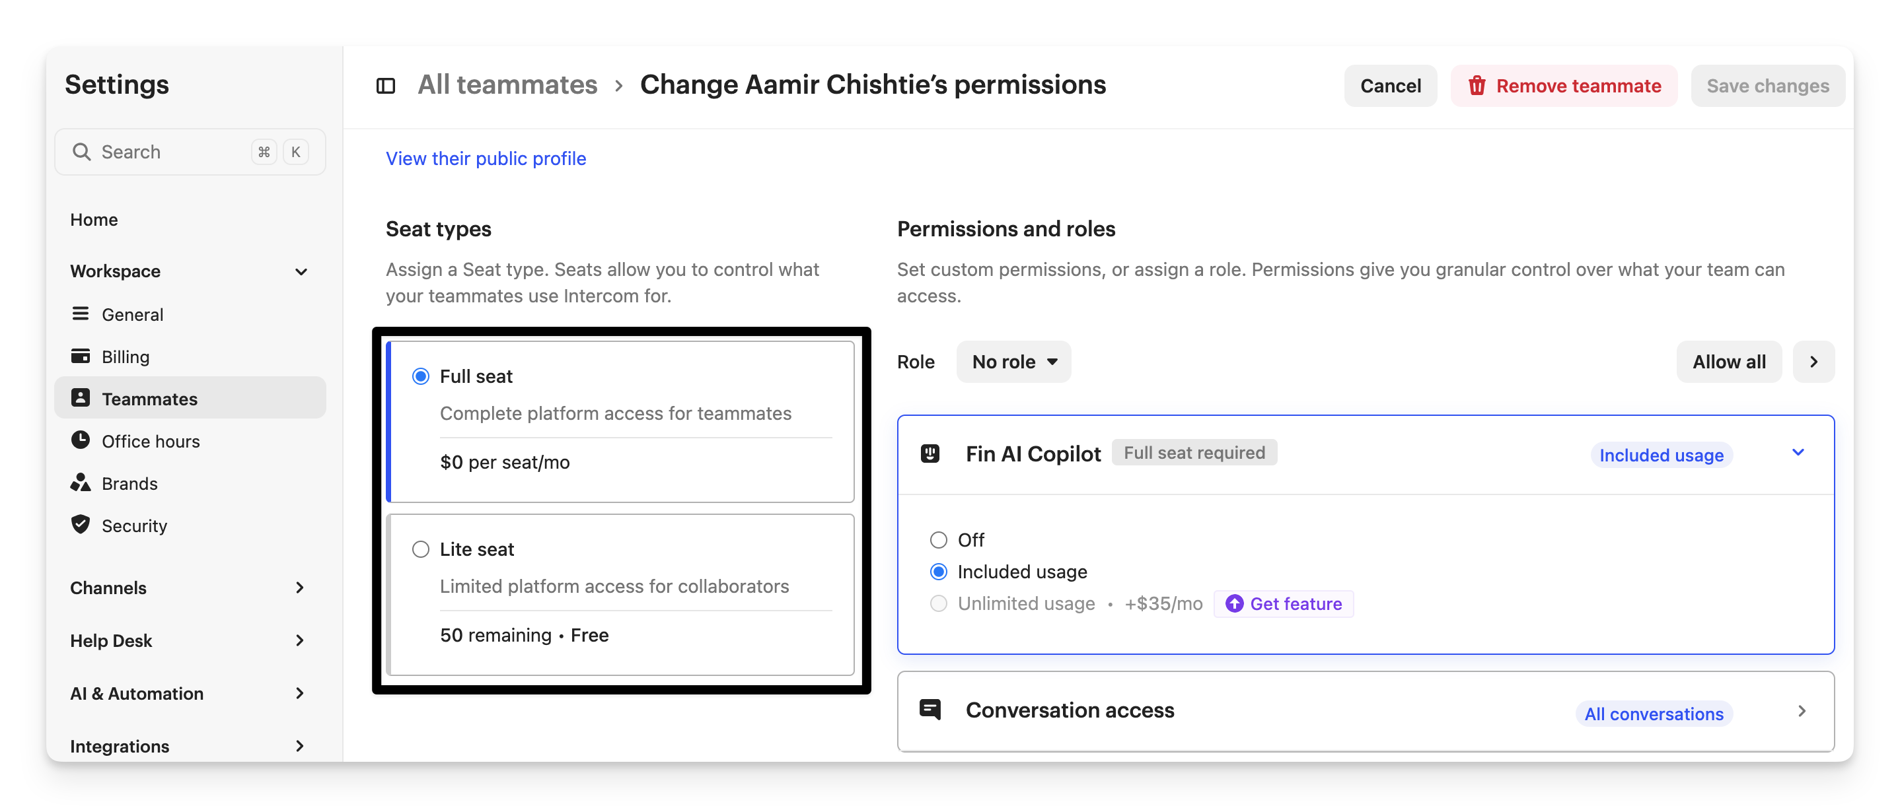Go to Home in settings sidebar
Viewport: 1900px width, 808px height.
pos(94,220)
